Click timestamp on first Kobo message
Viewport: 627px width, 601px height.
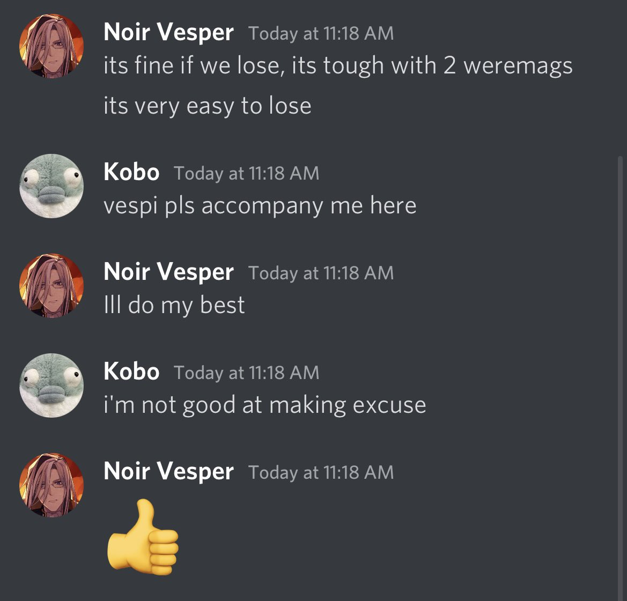point(246,173)
